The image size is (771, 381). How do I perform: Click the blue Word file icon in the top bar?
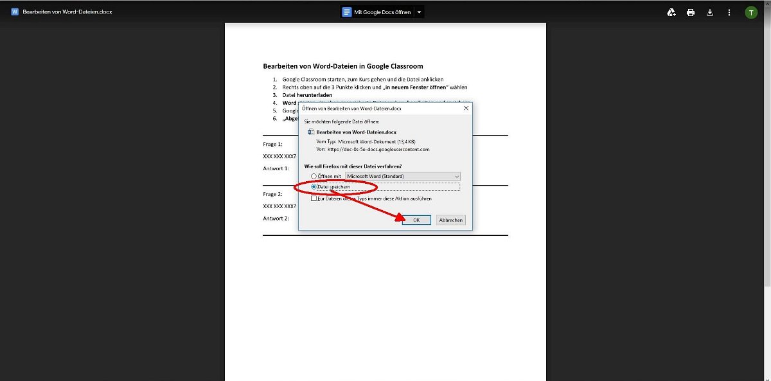pos(15,12)
